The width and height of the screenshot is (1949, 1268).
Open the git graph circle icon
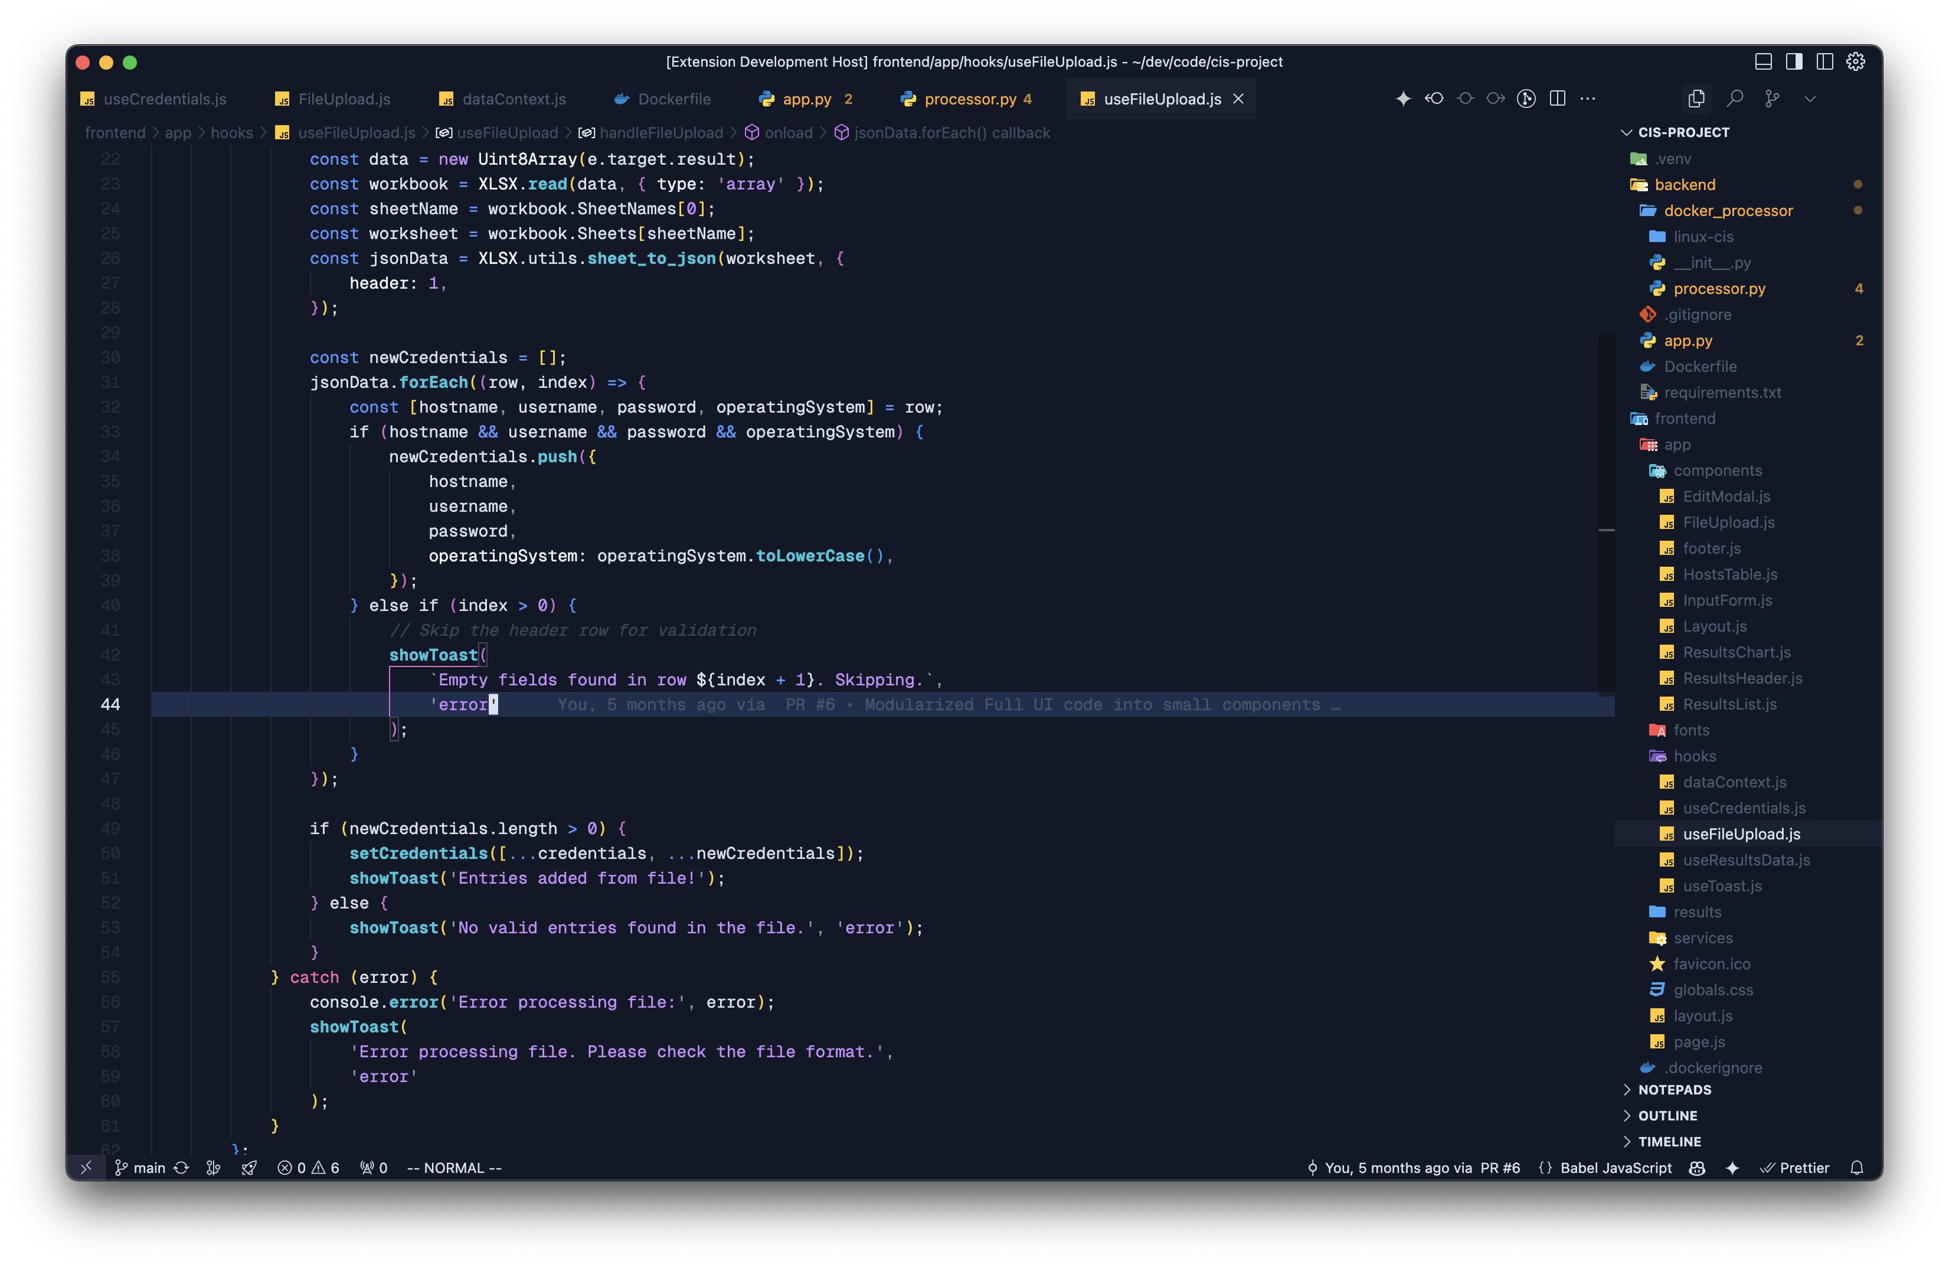click(x=1526, y=99)
